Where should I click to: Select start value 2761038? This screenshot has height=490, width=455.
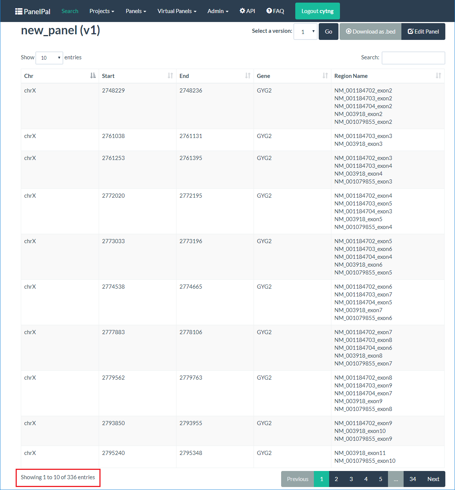(x=113, y=136)
